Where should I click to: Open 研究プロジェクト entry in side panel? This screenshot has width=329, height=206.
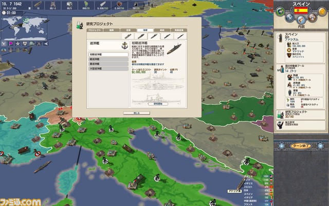tap(301, 114)
